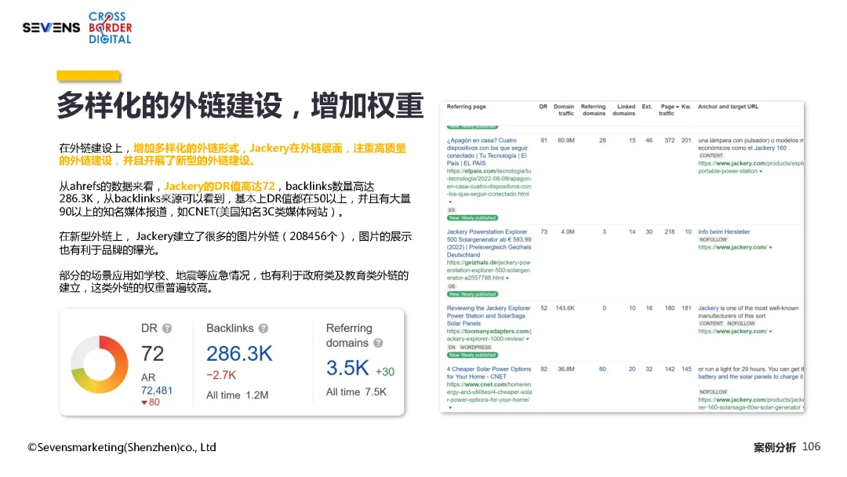Click the Sevens logo
The height and width of the screenshot is (477, 847).
coord(51,27)
